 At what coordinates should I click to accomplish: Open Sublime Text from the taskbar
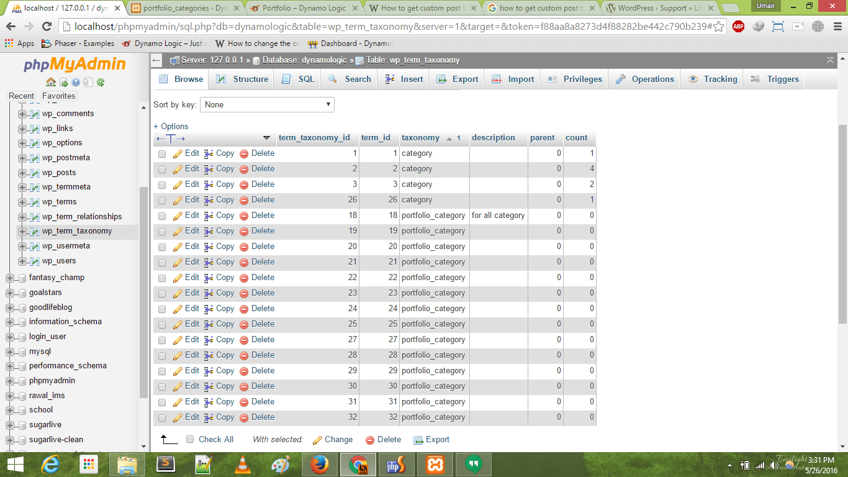(166, 465)
